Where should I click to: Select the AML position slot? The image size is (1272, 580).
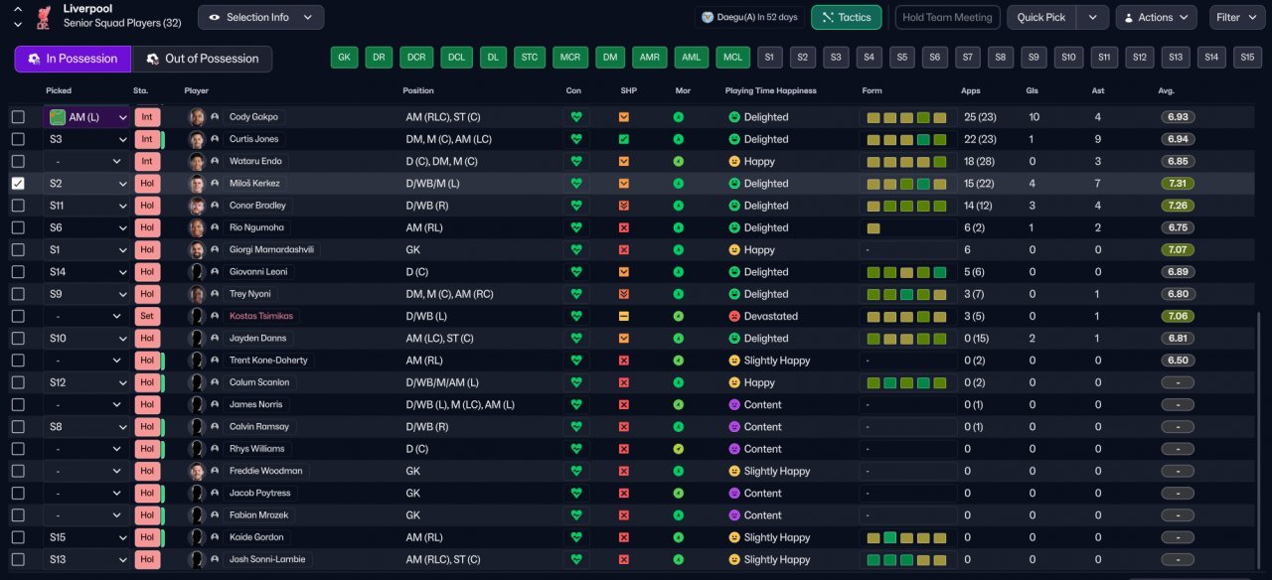[692, 58]
